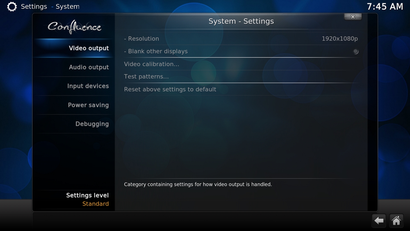Reset above settings to default
410x231 pixels.
click(x=241, y=89)
